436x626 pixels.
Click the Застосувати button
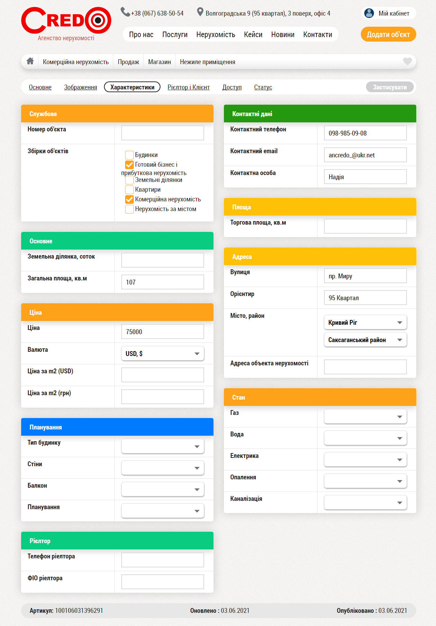(390, 87)
